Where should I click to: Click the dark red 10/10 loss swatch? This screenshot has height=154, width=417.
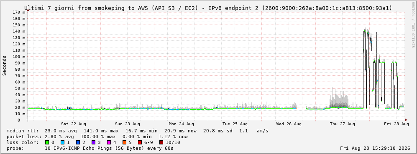[x=161, y=142]
